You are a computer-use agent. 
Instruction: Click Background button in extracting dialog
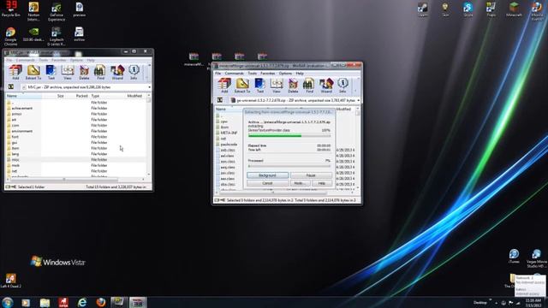268,175
